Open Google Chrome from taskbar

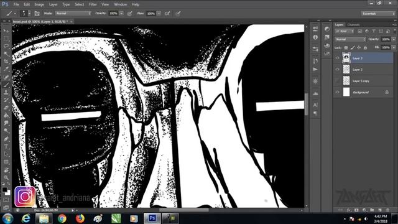[62, 218]
